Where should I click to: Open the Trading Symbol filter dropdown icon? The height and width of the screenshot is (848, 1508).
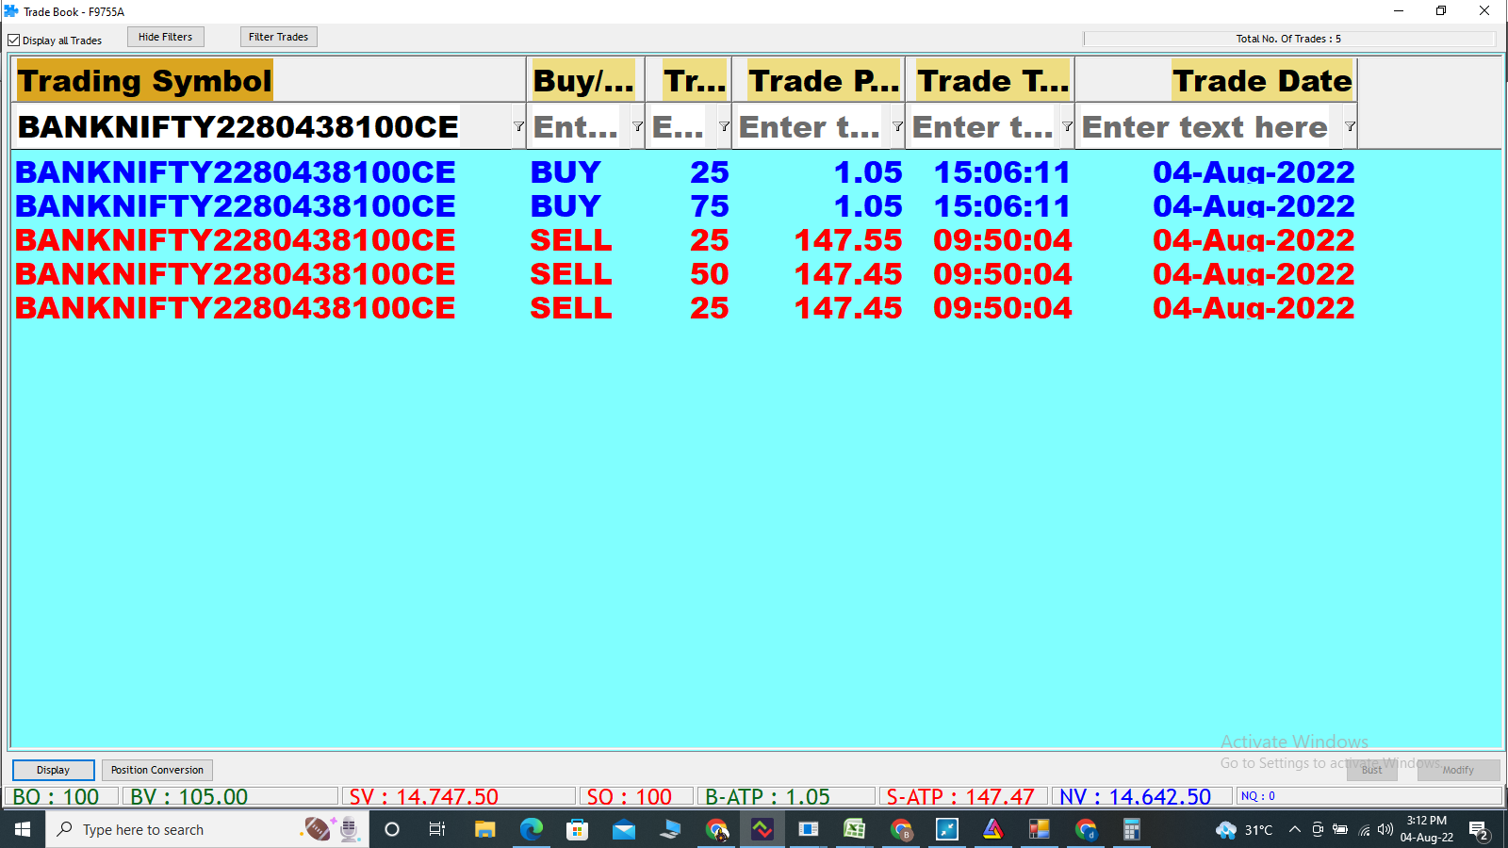tap(518, 126)
